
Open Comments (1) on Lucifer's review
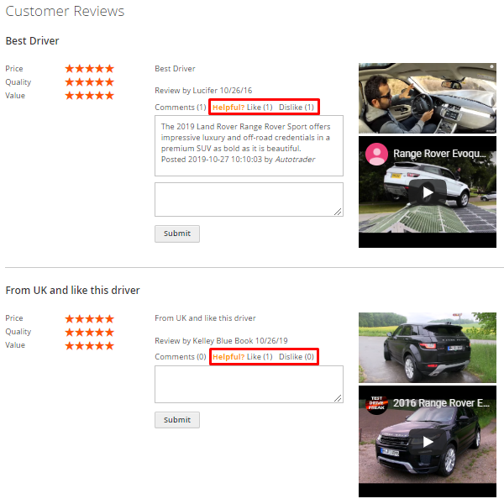(181, 108)
